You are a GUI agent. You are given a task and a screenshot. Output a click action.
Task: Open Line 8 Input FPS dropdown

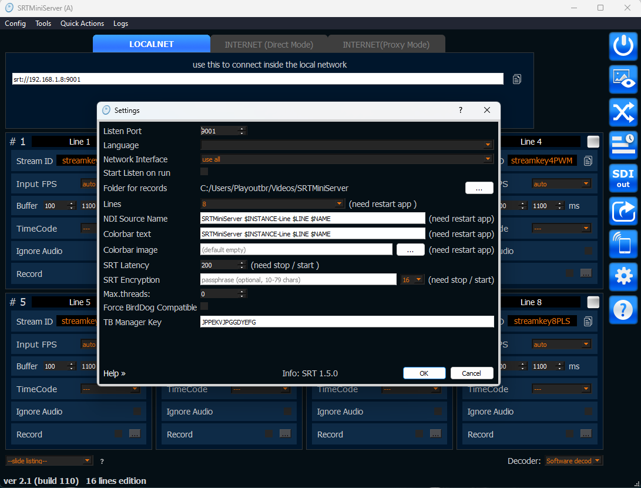click(561, 345)
